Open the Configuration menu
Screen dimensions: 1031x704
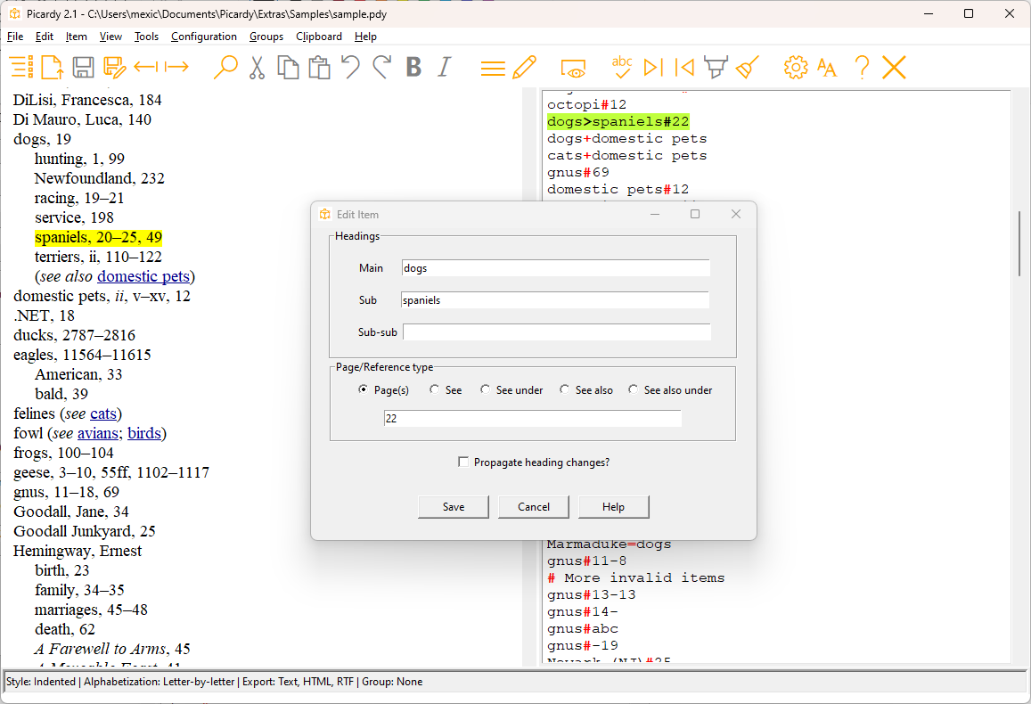click(204, 37)
